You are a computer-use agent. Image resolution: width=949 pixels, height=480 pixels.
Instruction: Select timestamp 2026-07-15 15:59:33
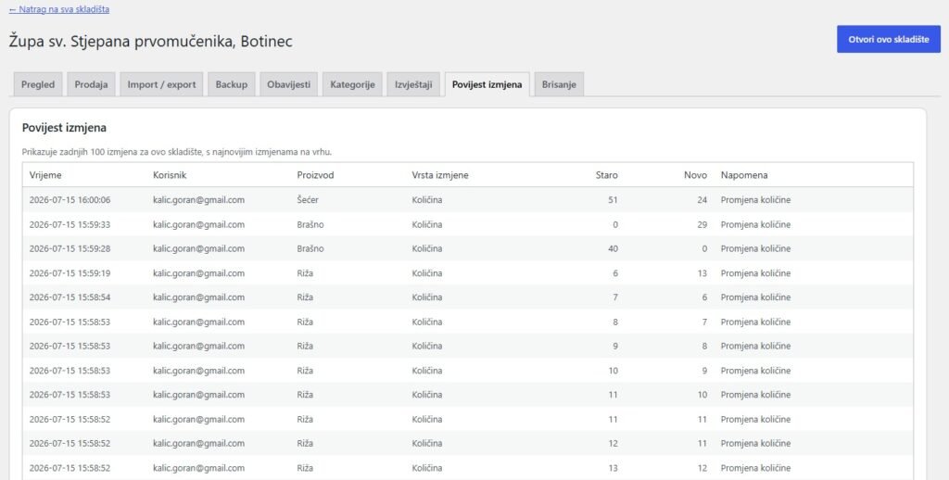click(70, 224)
